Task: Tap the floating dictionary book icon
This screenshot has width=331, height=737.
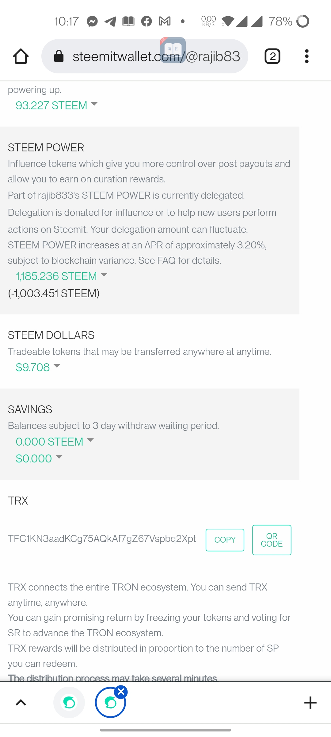Action: click(x=173, y=50)
